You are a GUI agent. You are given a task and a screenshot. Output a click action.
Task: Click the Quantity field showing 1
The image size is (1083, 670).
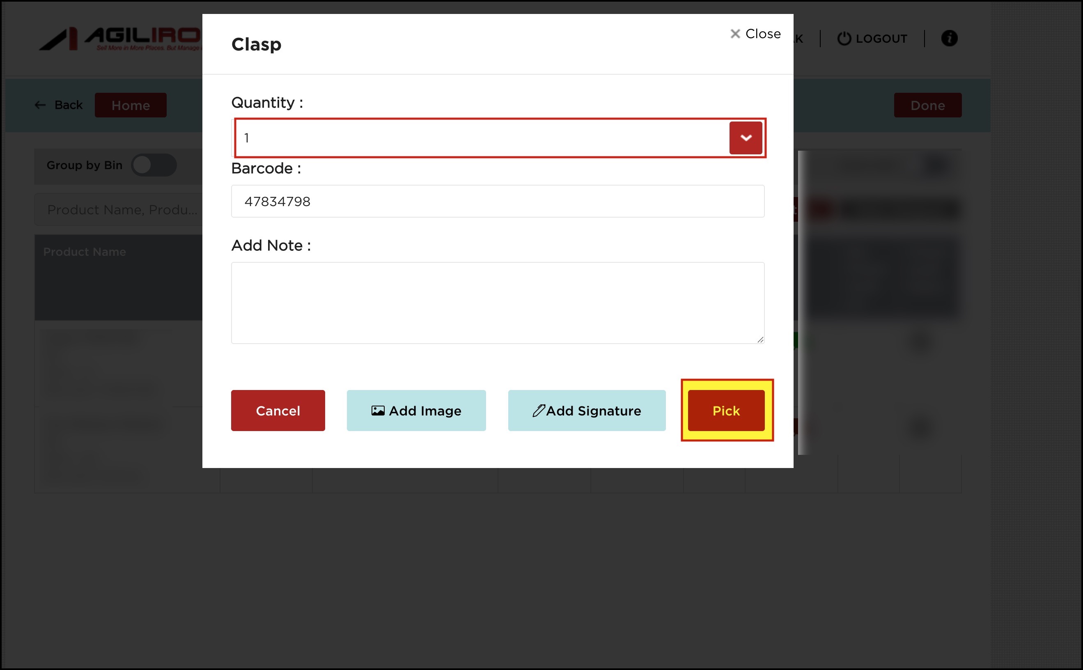481,138
